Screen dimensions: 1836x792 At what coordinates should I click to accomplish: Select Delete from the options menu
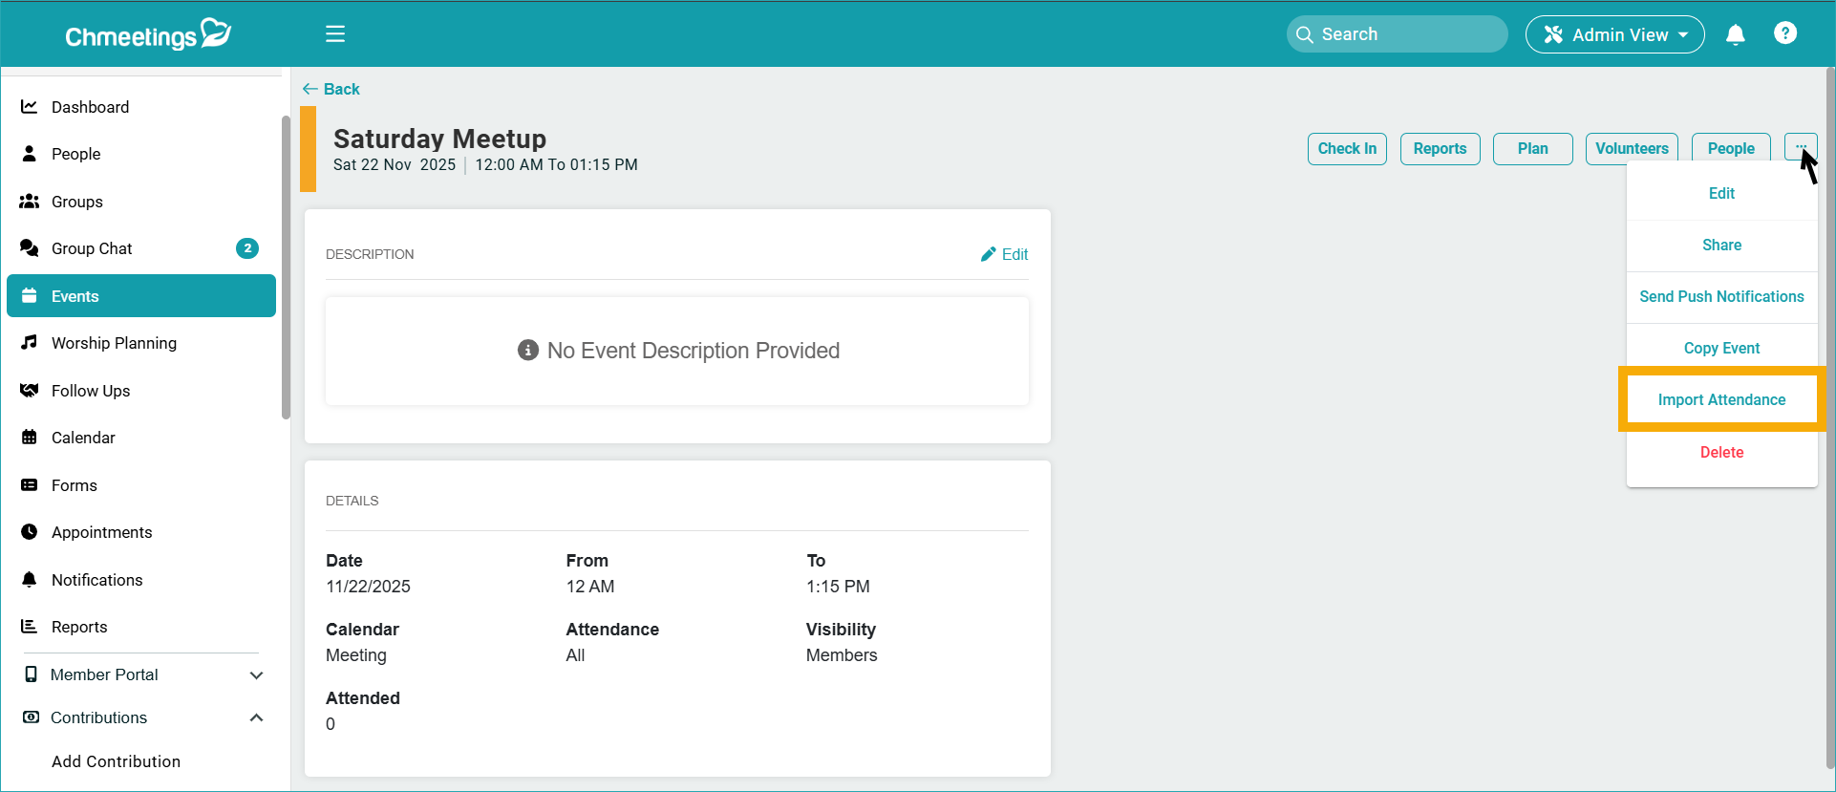coord(1721,452)
